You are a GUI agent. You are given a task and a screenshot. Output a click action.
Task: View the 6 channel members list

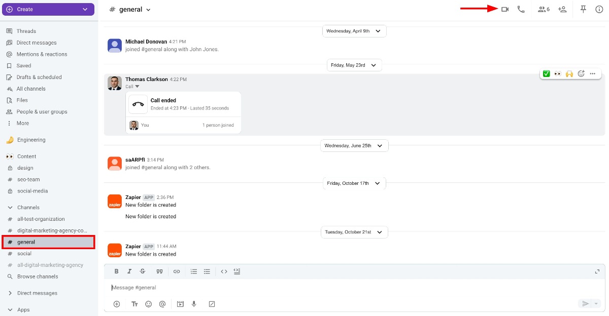(x=543, y=9)
